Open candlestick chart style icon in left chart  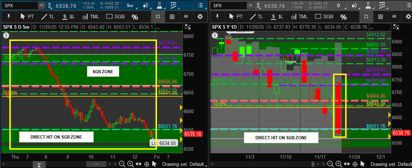click(145, 6)
